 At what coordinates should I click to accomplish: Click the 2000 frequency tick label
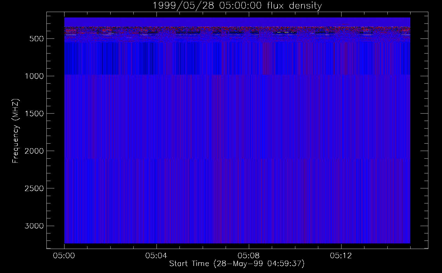(x=34, y=151)
